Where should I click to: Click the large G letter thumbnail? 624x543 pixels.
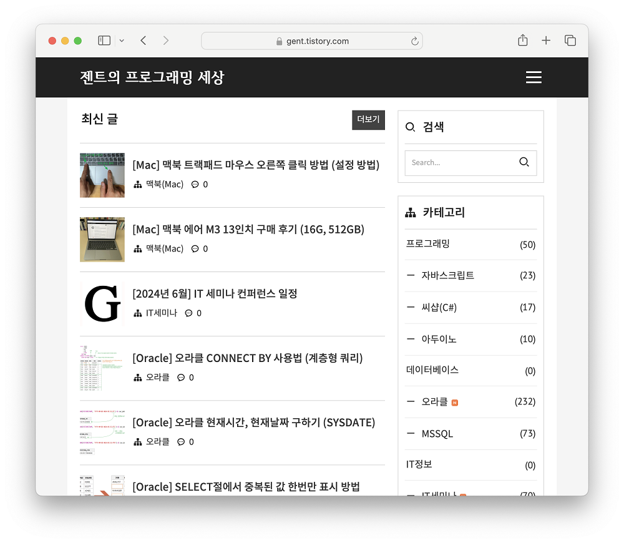[102, 304]
